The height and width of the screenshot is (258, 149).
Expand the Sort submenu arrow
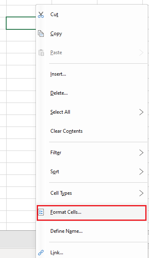tap(141, 172)
